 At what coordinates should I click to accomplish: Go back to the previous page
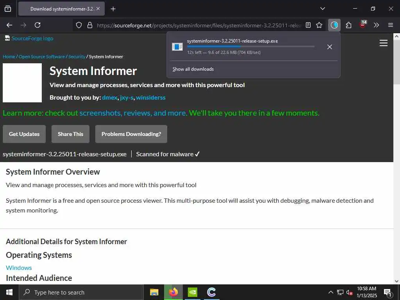click(x=9, y=25)
